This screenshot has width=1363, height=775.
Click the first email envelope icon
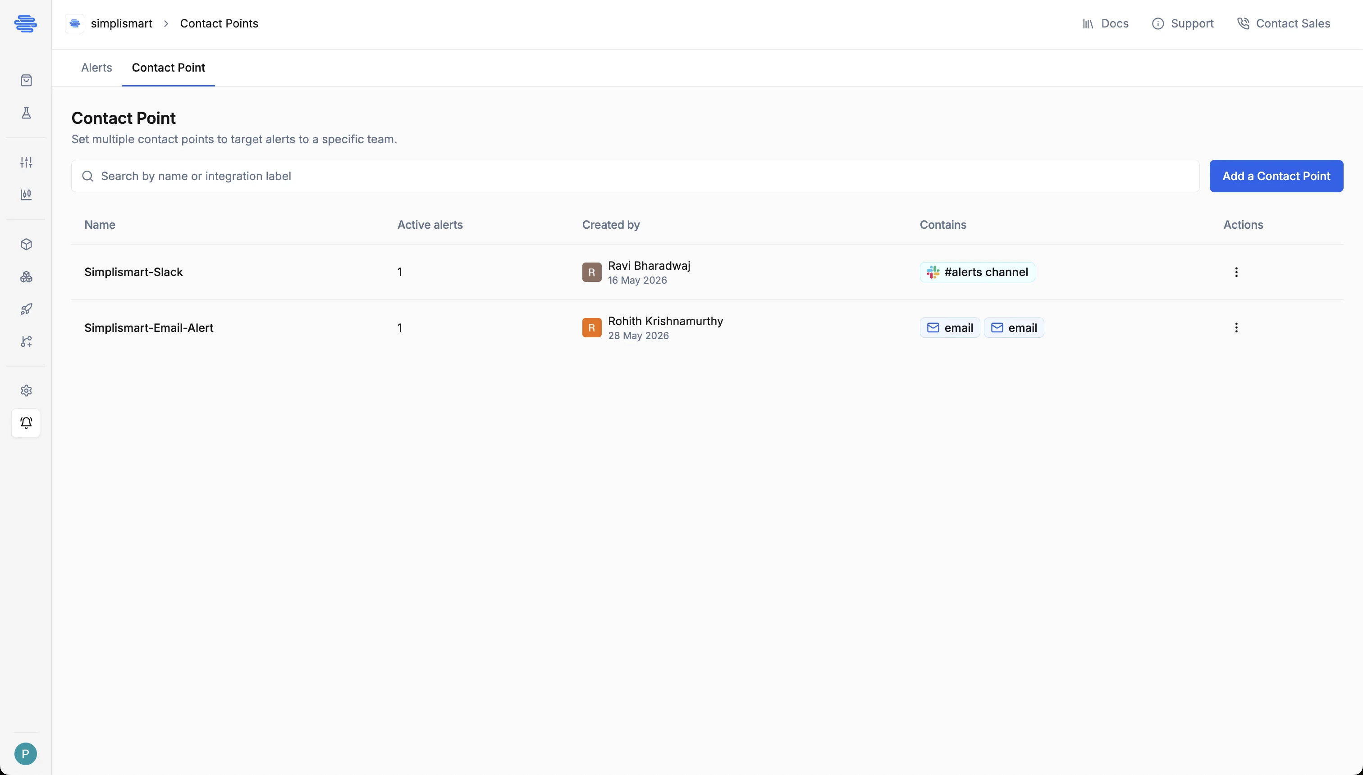coord(933,328)
